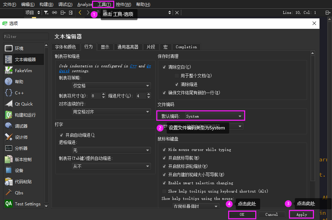The width and height of the screenshot is (332, 220).
Task: Increase 制表符尺寸 using the stepper
Action: click(103, 94)
